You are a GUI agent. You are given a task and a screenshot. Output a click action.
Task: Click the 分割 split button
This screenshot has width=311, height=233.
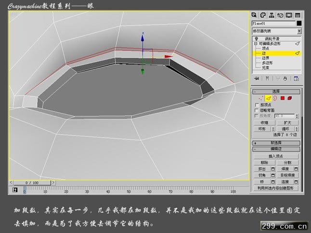pyautogui.click(x=287, y=162)
